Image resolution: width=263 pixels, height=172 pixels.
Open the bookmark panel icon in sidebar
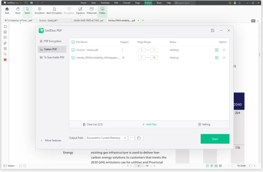[x=5, y=26]
